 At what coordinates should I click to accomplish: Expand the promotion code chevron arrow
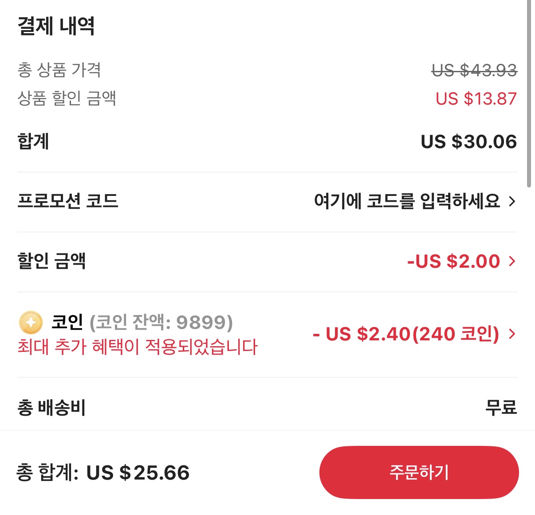[x=512, y=202]
